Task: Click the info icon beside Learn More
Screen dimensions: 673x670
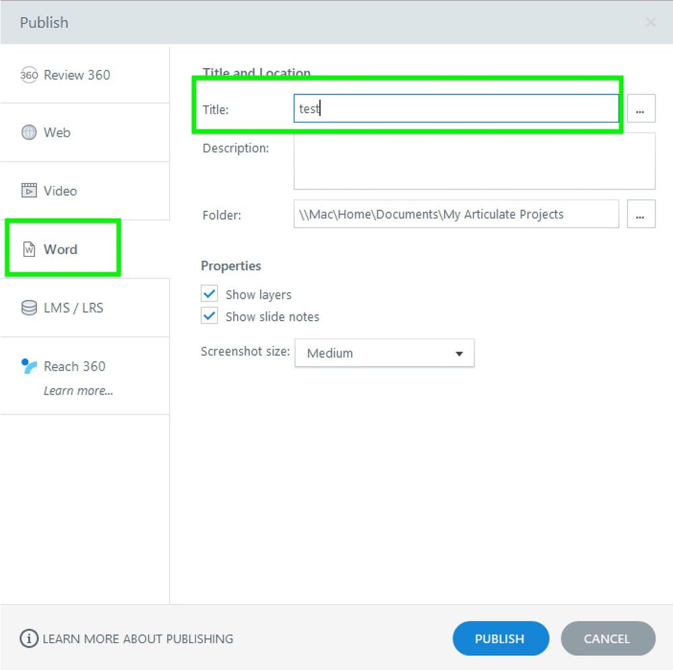Action: 29,638
